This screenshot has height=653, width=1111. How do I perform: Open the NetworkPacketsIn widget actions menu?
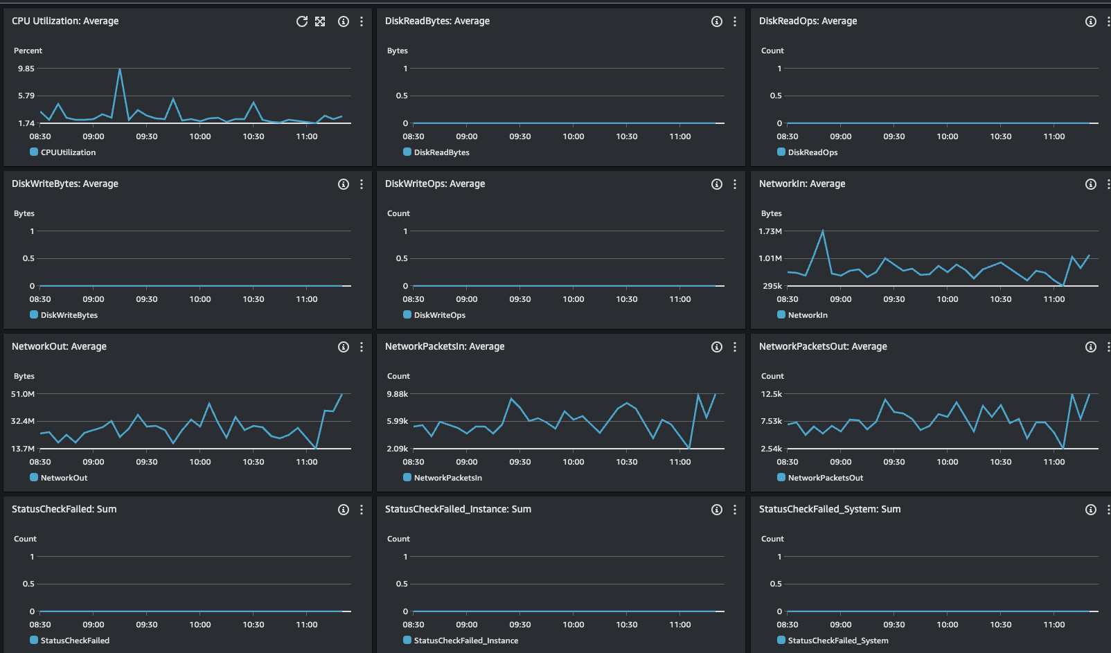point(735,347)
